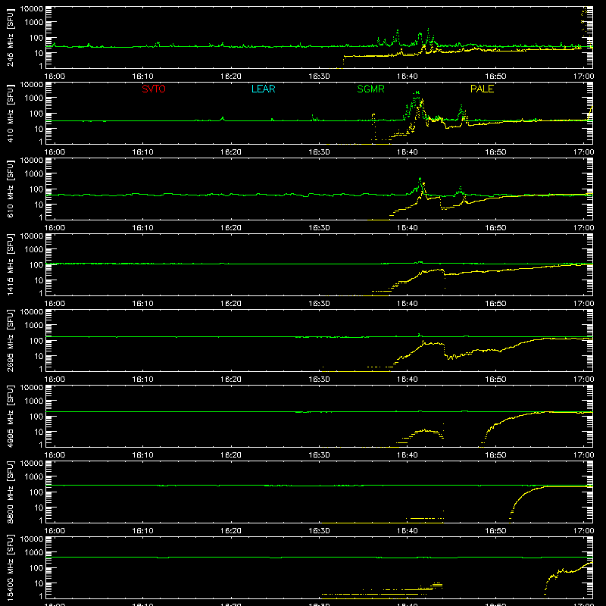Click 16:20 time label under 4995 MHz panel
Image resolution: width=606 pixels, height=606 pixels.
click(231, 455)
